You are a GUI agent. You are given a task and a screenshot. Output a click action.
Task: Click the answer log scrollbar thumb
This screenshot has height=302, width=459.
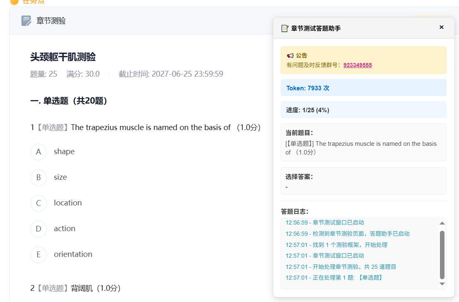click(x=442, y=255)
